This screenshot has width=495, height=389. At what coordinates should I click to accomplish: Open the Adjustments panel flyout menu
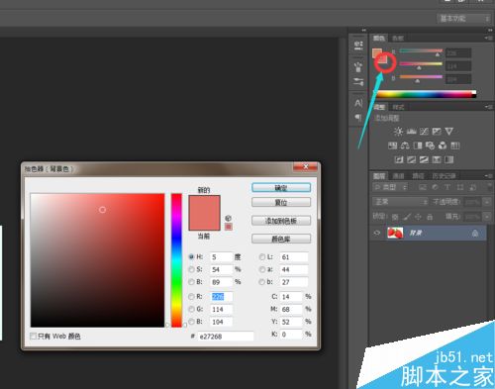[489, 107]
